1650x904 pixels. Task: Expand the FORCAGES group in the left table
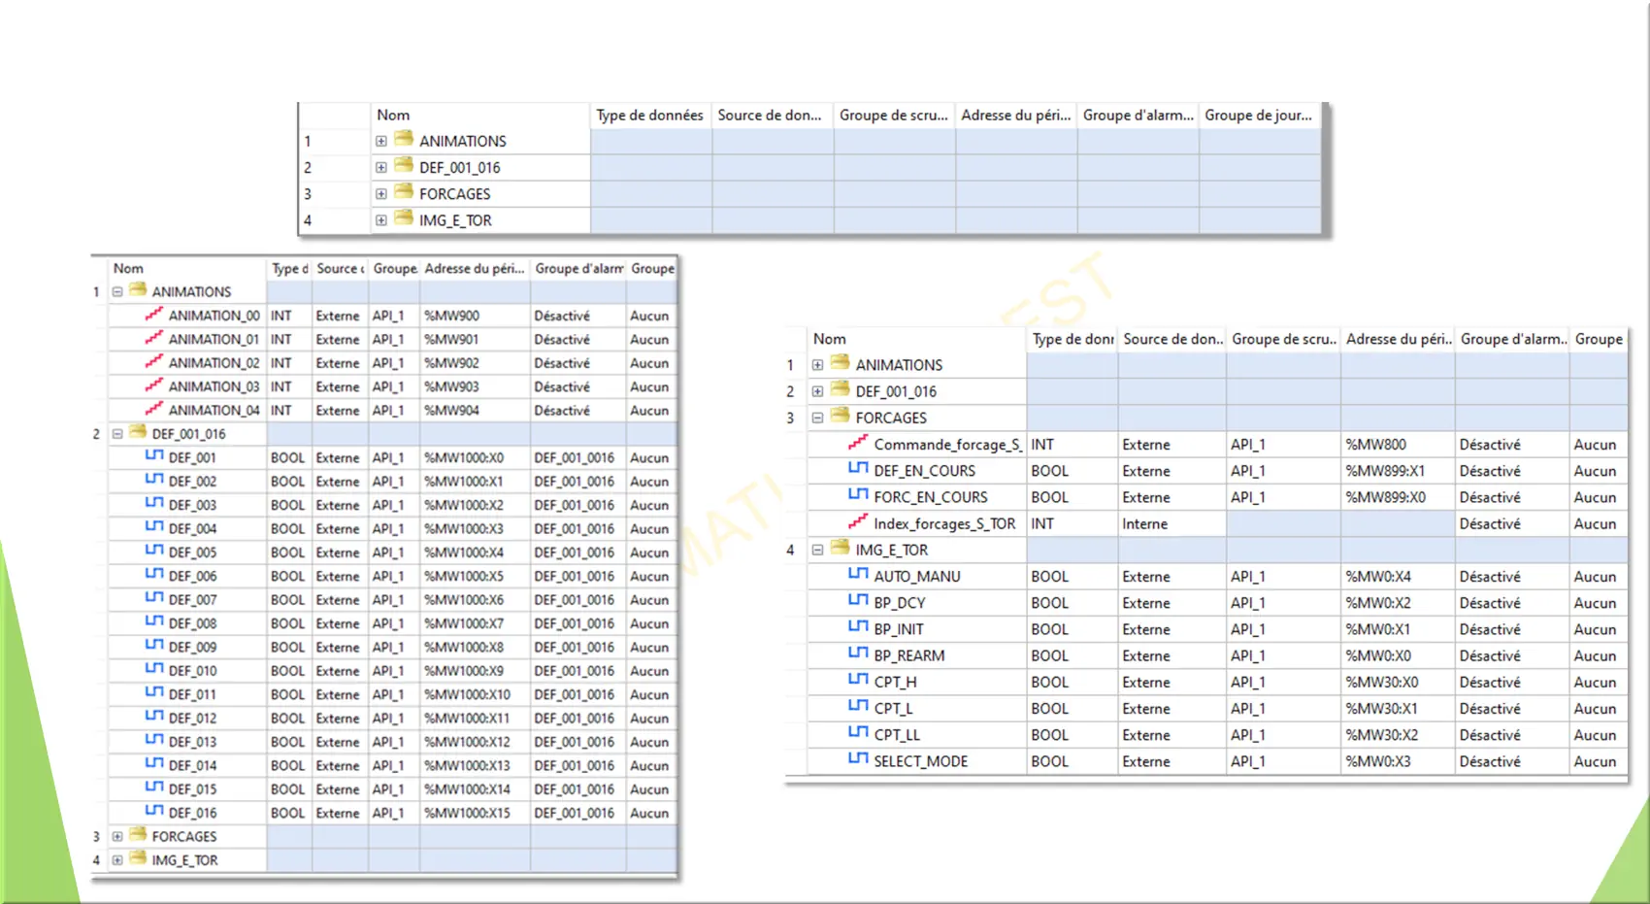click(x=117, y=836)
